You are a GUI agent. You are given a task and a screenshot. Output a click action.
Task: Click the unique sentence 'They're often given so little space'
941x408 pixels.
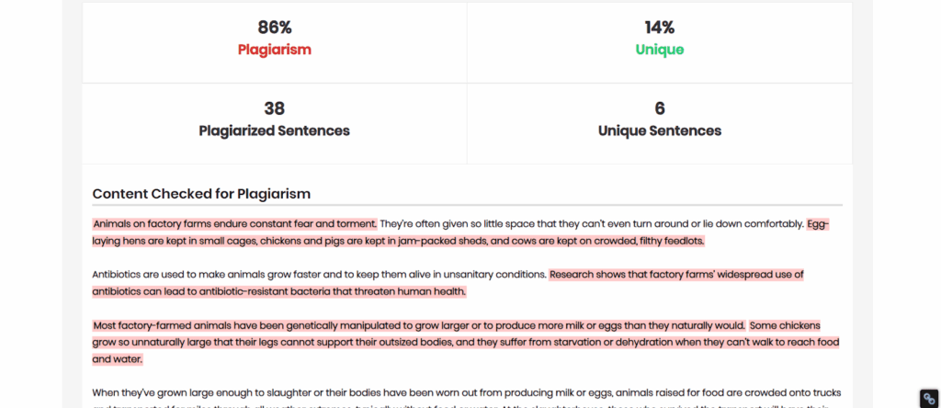[592, 224]
